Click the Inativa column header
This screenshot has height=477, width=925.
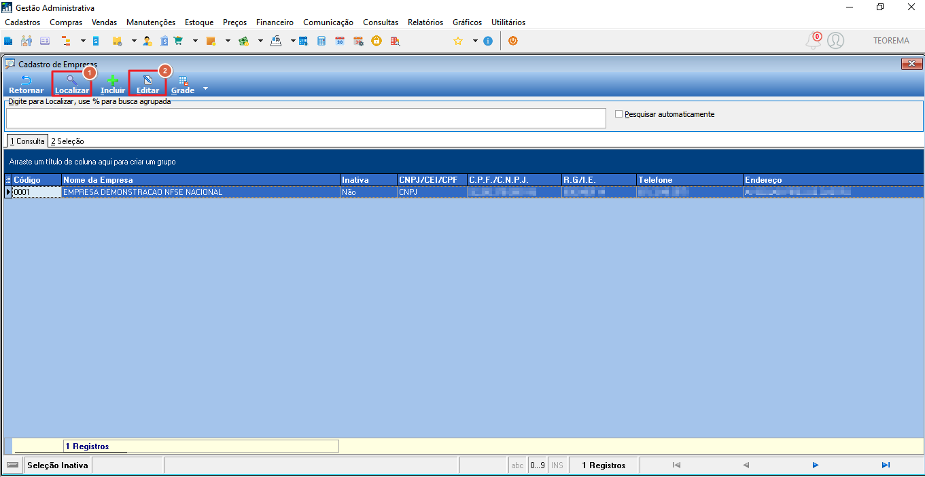(368, 180)
